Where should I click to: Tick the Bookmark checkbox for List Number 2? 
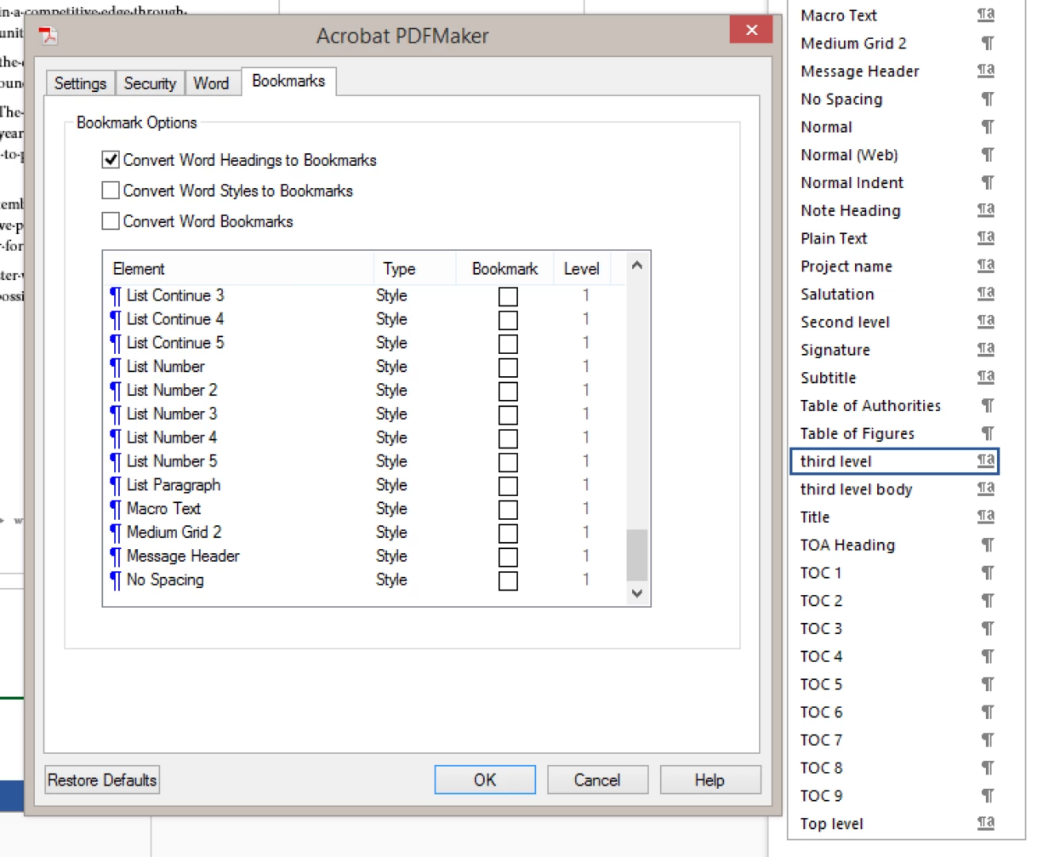(x=508, y=392)
